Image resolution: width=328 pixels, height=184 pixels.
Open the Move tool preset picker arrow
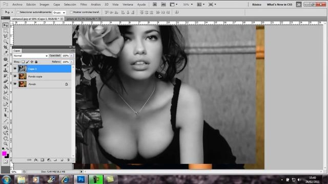[x=12, y=12]
